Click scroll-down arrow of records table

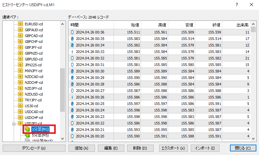click(253, 139)
